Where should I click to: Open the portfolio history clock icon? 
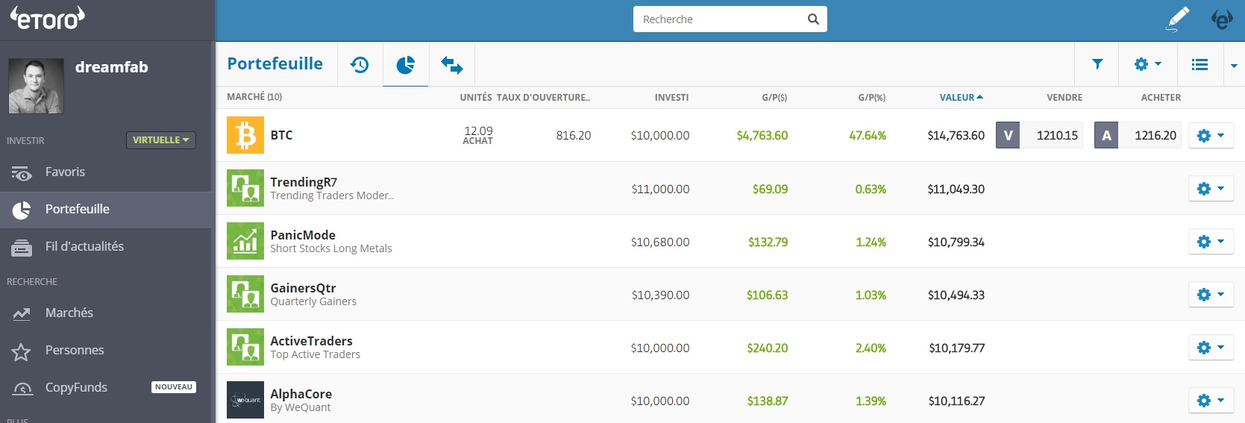tap(360, 65)
